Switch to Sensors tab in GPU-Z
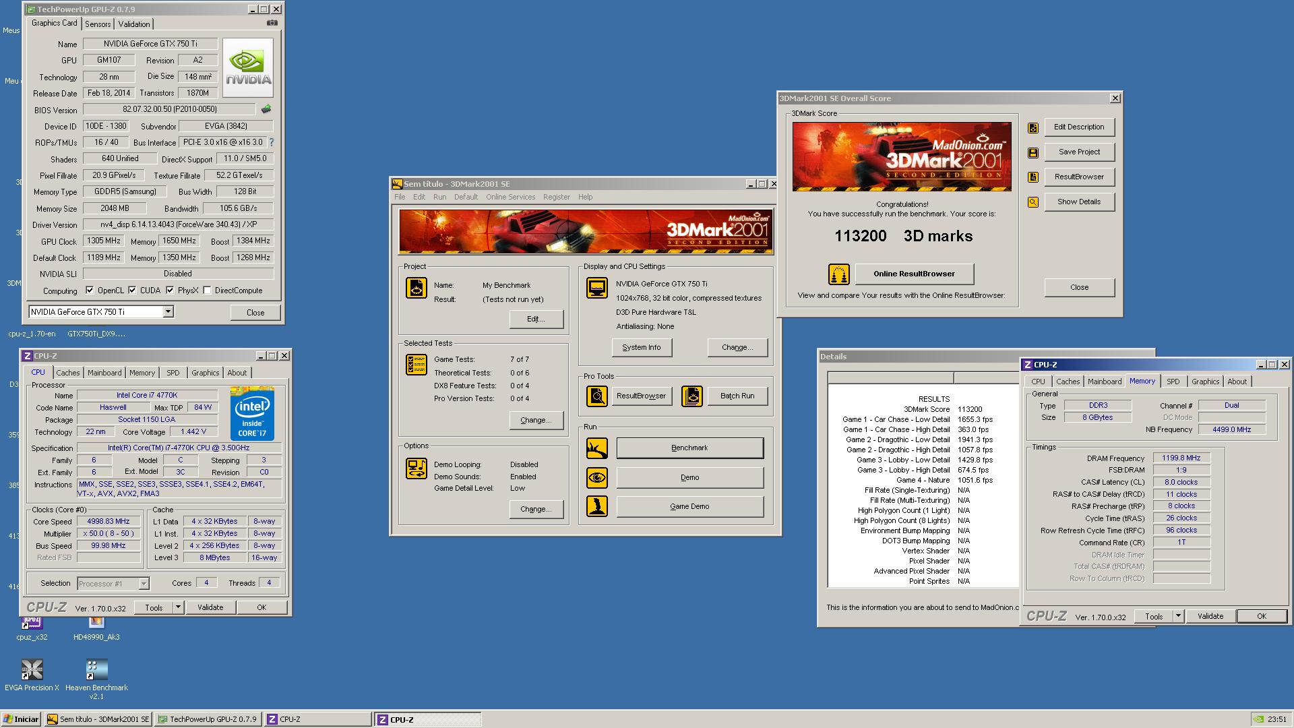 98,24
